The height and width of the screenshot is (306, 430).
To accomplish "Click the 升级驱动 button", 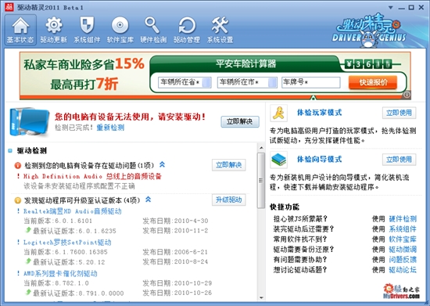I will pos(229,200).
